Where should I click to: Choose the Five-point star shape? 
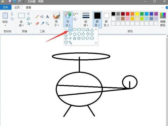pos(75,38)
